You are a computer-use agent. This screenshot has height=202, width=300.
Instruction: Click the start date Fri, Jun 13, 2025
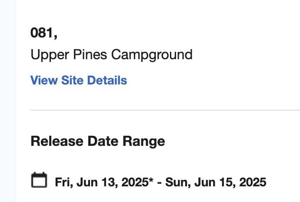102,182
